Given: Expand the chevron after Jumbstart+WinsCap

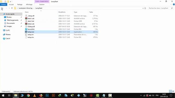Looking at the screenshot, I should click(x=34, y=8).
